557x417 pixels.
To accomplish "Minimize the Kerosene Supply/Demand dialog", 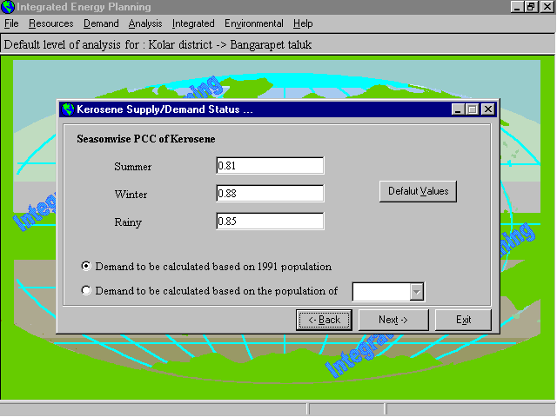I will point(458,110).
